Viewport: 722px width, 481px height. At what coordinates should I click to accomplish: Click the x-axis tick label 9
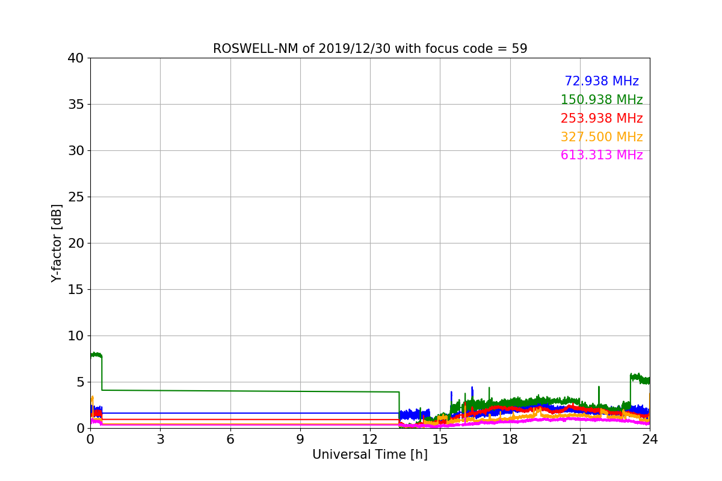tap(300, 440)
